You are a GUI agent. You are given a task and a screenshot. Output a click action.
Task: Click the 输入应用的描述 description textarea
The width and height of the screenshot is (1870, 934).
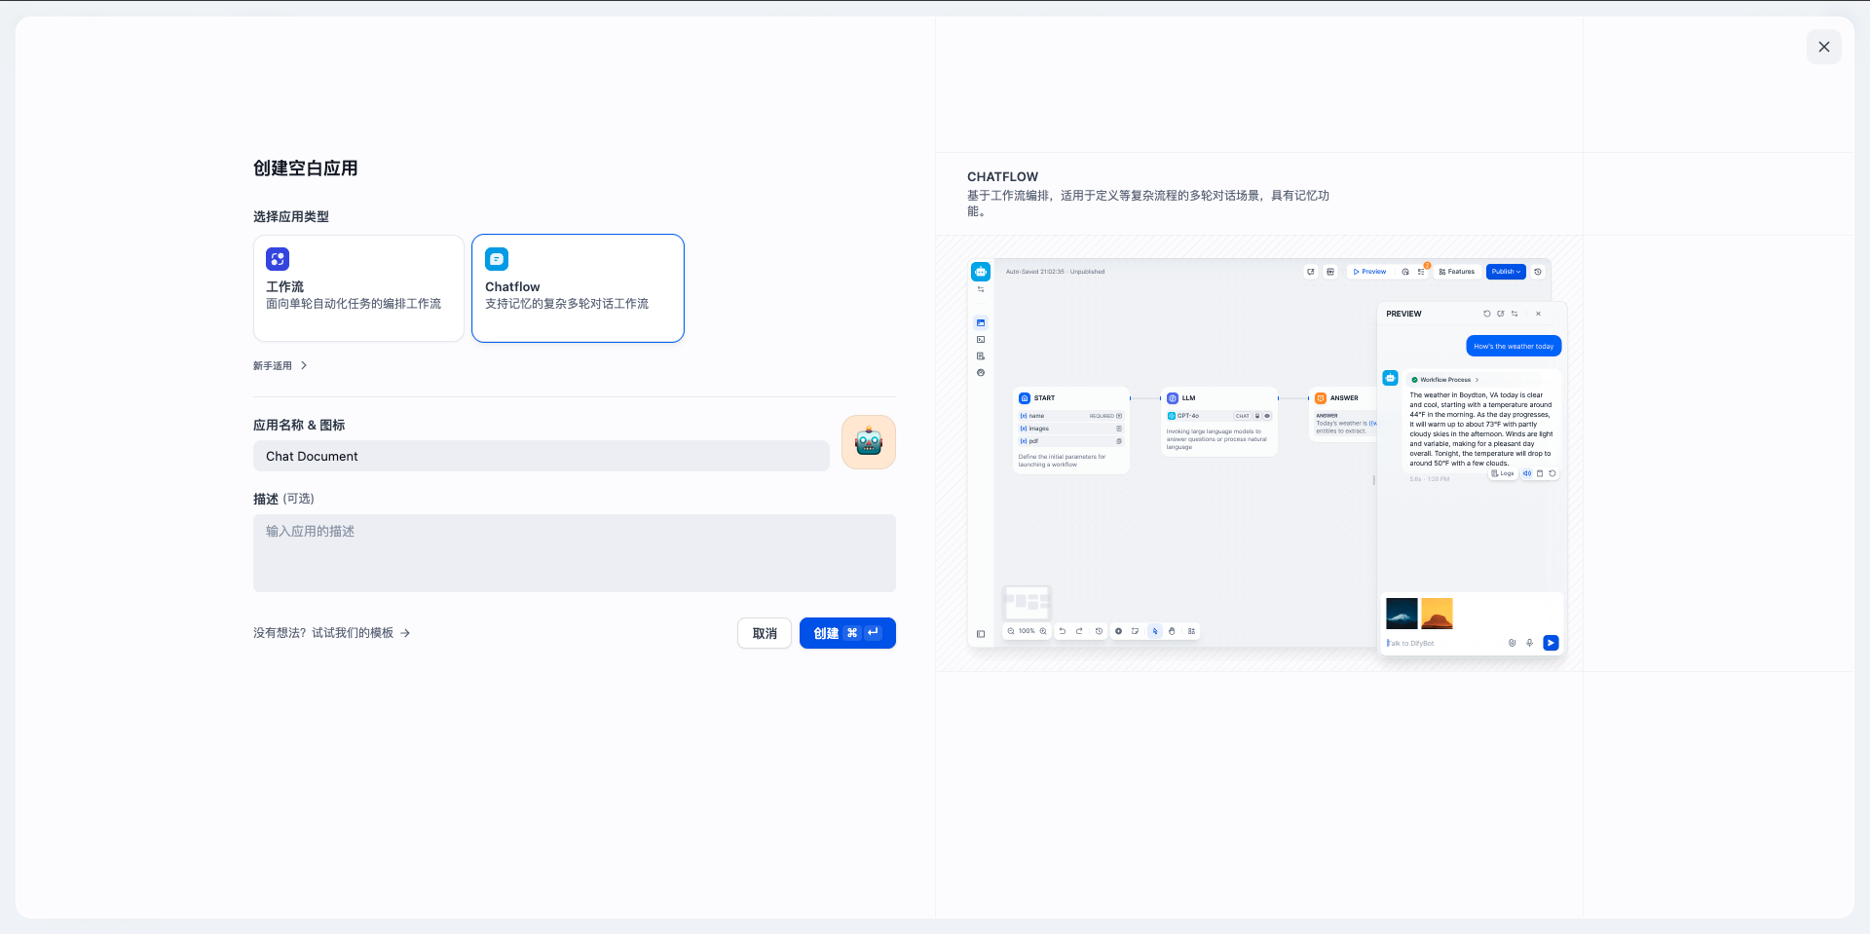575,553
